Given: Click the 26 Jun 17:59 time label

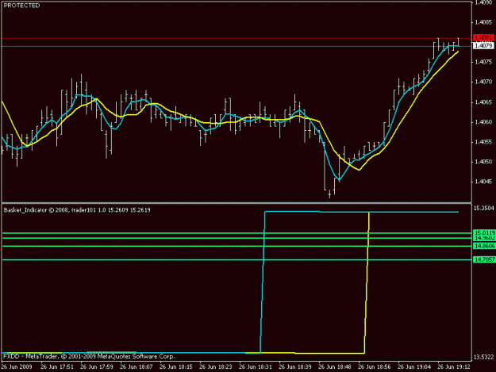Looking at the screenshot, I should (97, 367).
